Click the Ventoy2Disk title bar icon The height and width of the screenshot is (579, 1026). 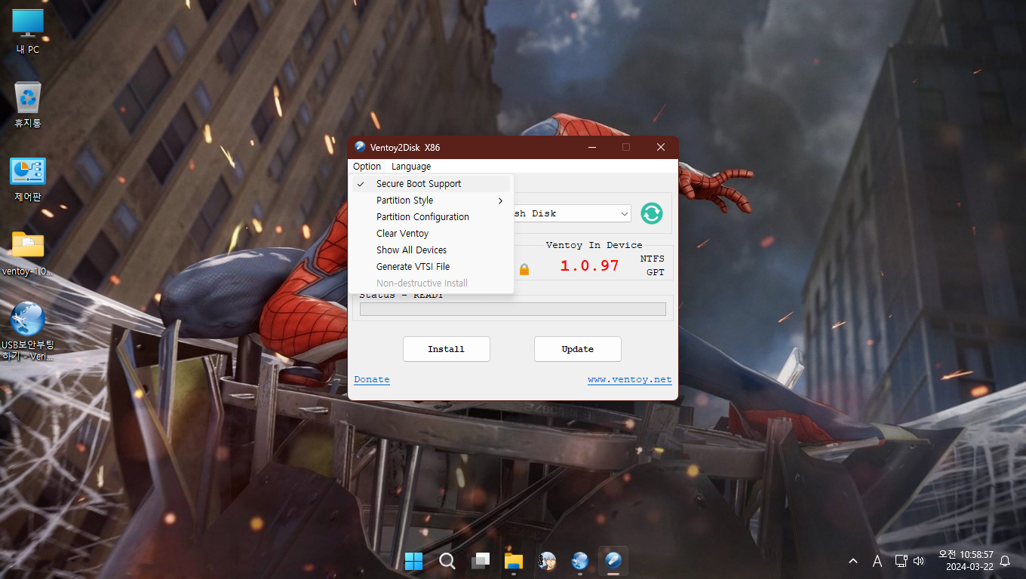[x=360, y=147]
